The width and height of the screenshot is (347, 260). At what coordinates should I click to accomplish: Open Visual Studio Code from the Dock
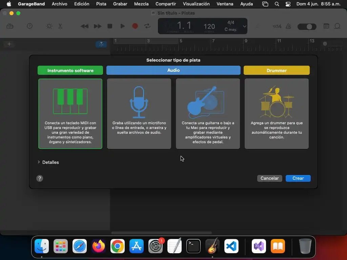click(231, 246)
